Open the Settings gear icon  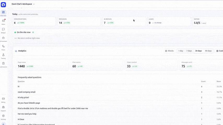pos(3,116)
